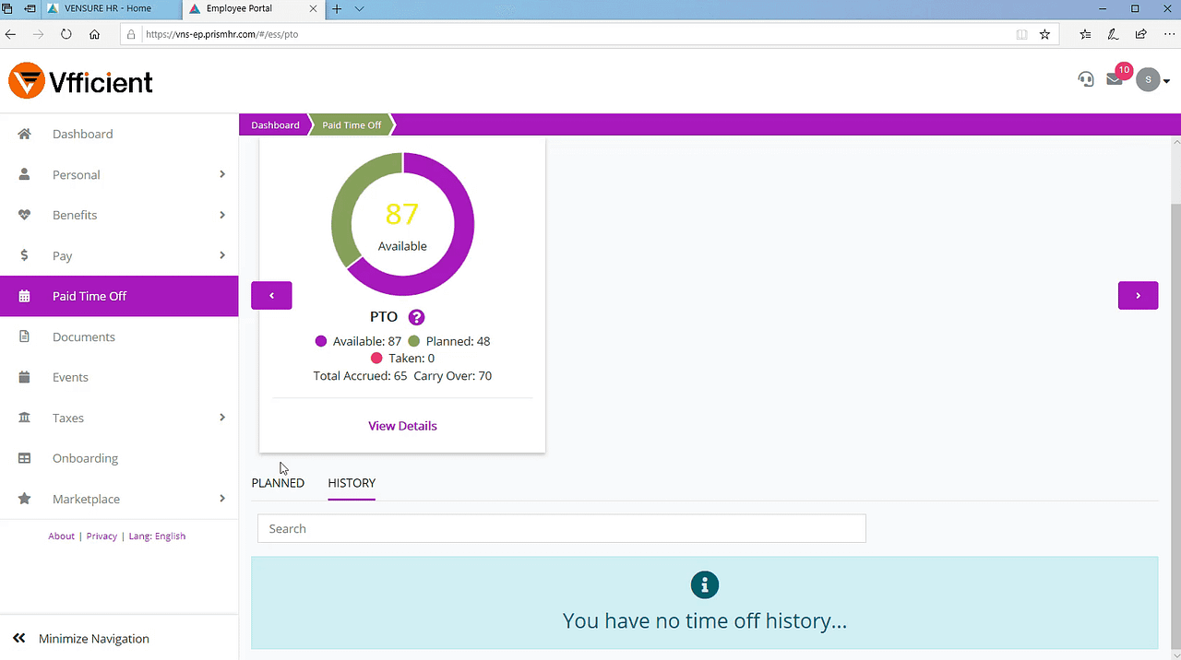Image resolution: width=1181 pixels, height=660 pixels.
Task: Open the View Details link
Action: click(402, 426)
